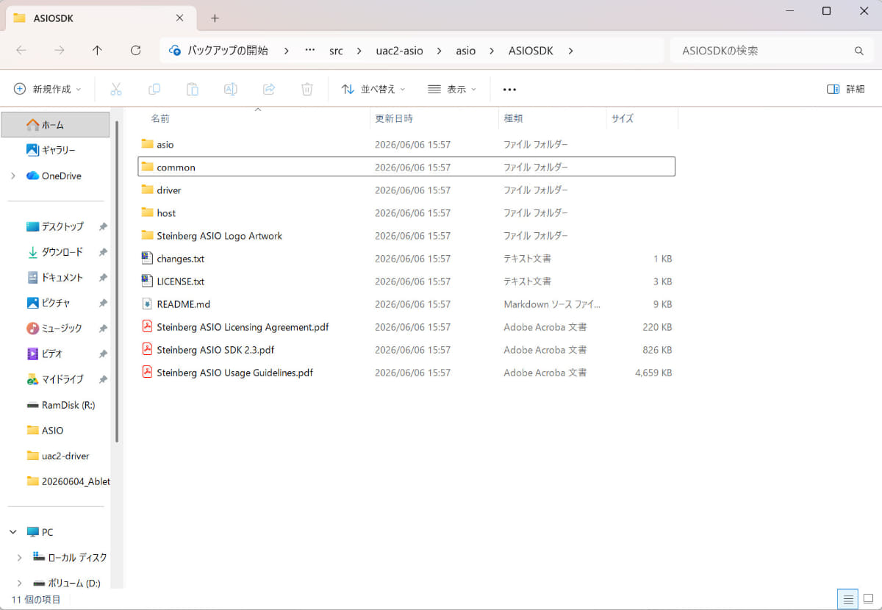This screenshot has width=882, height=610.
Task: Sort by Size column header
Action: coord(623,118)
